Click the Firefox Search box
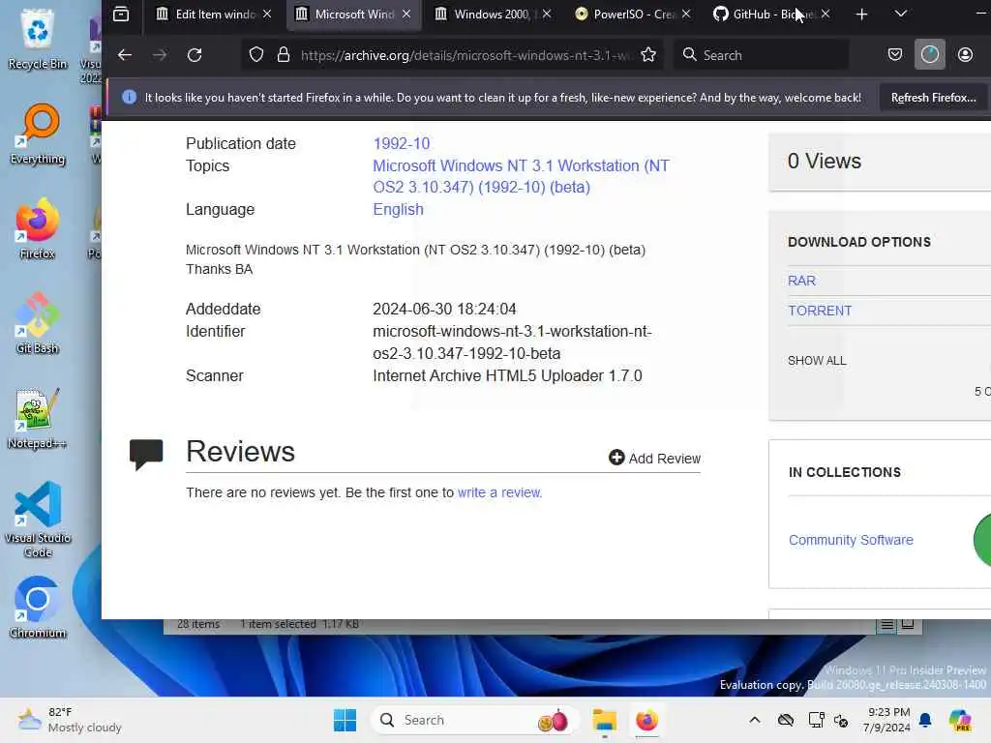Viewport: 991px width, 743px height. coord(762,55)
